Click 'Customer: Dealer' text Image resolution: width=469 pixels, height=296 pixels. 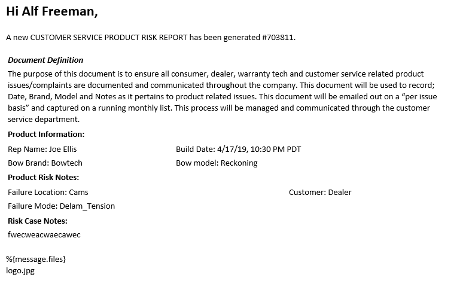(320, 193)
